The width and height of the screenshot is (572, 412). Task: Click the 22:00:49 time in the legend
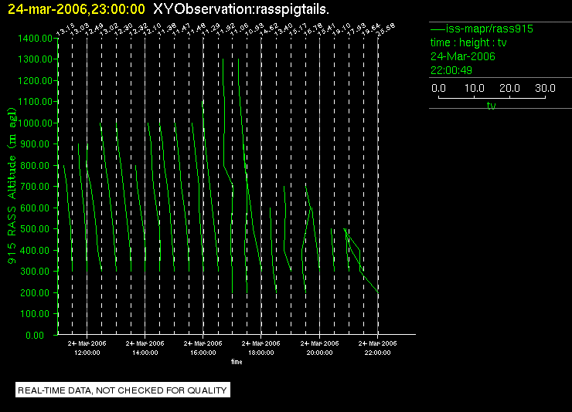[x=451, y=70]
